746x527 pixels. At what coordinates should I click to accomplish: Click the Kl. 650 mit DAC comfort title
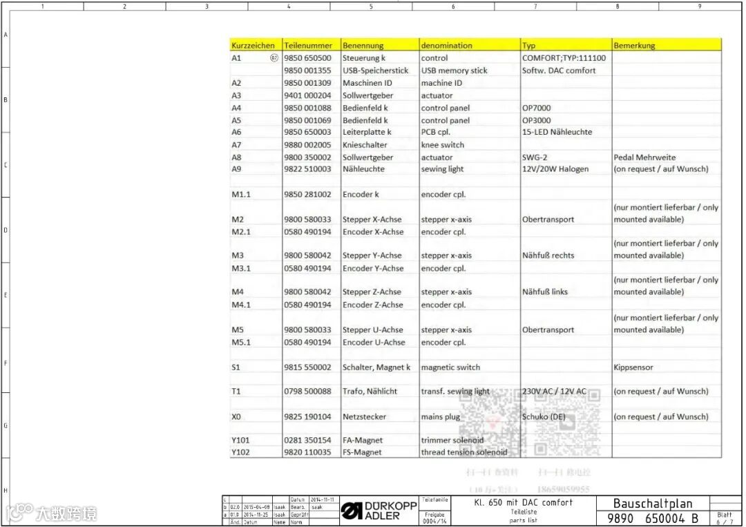[x=524, y=502]
